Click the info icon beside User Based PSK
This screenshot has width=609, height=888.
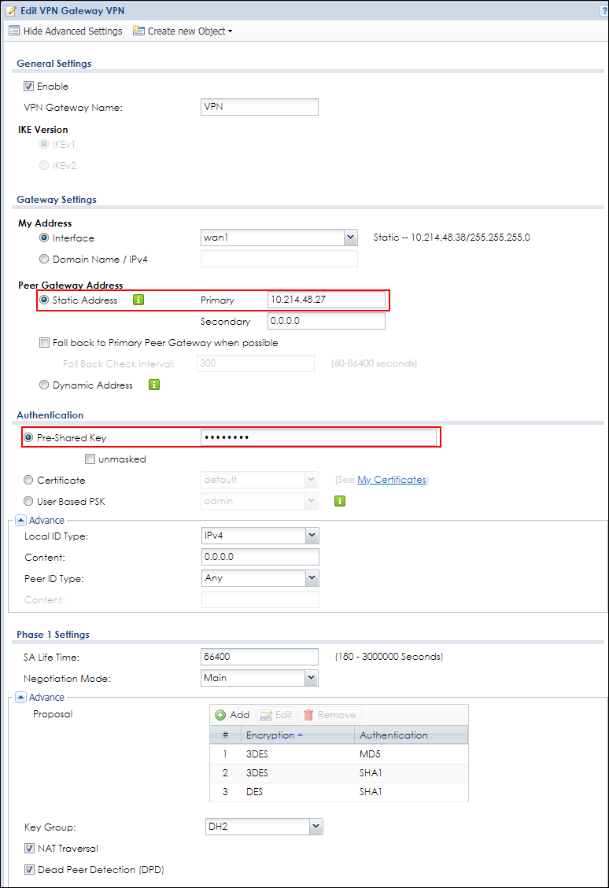coord(340,500)
